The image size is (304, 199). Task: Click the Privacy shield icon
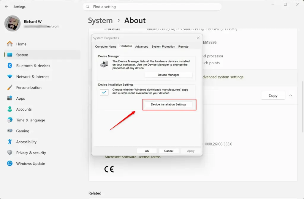point(10,153)
